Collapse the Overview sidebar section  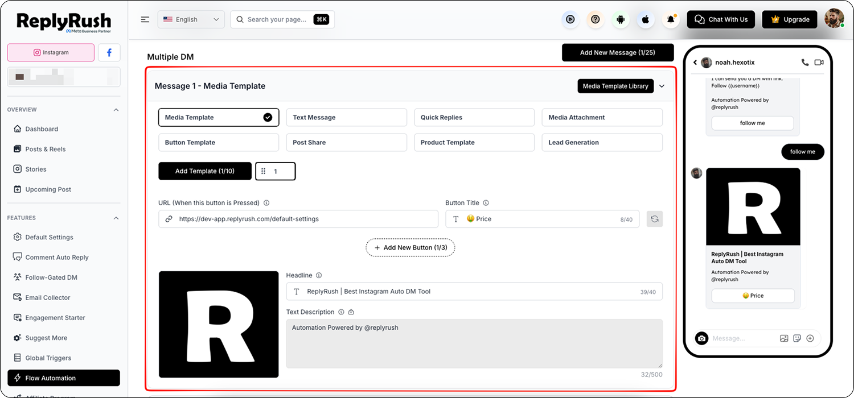(x=116, y=110)
